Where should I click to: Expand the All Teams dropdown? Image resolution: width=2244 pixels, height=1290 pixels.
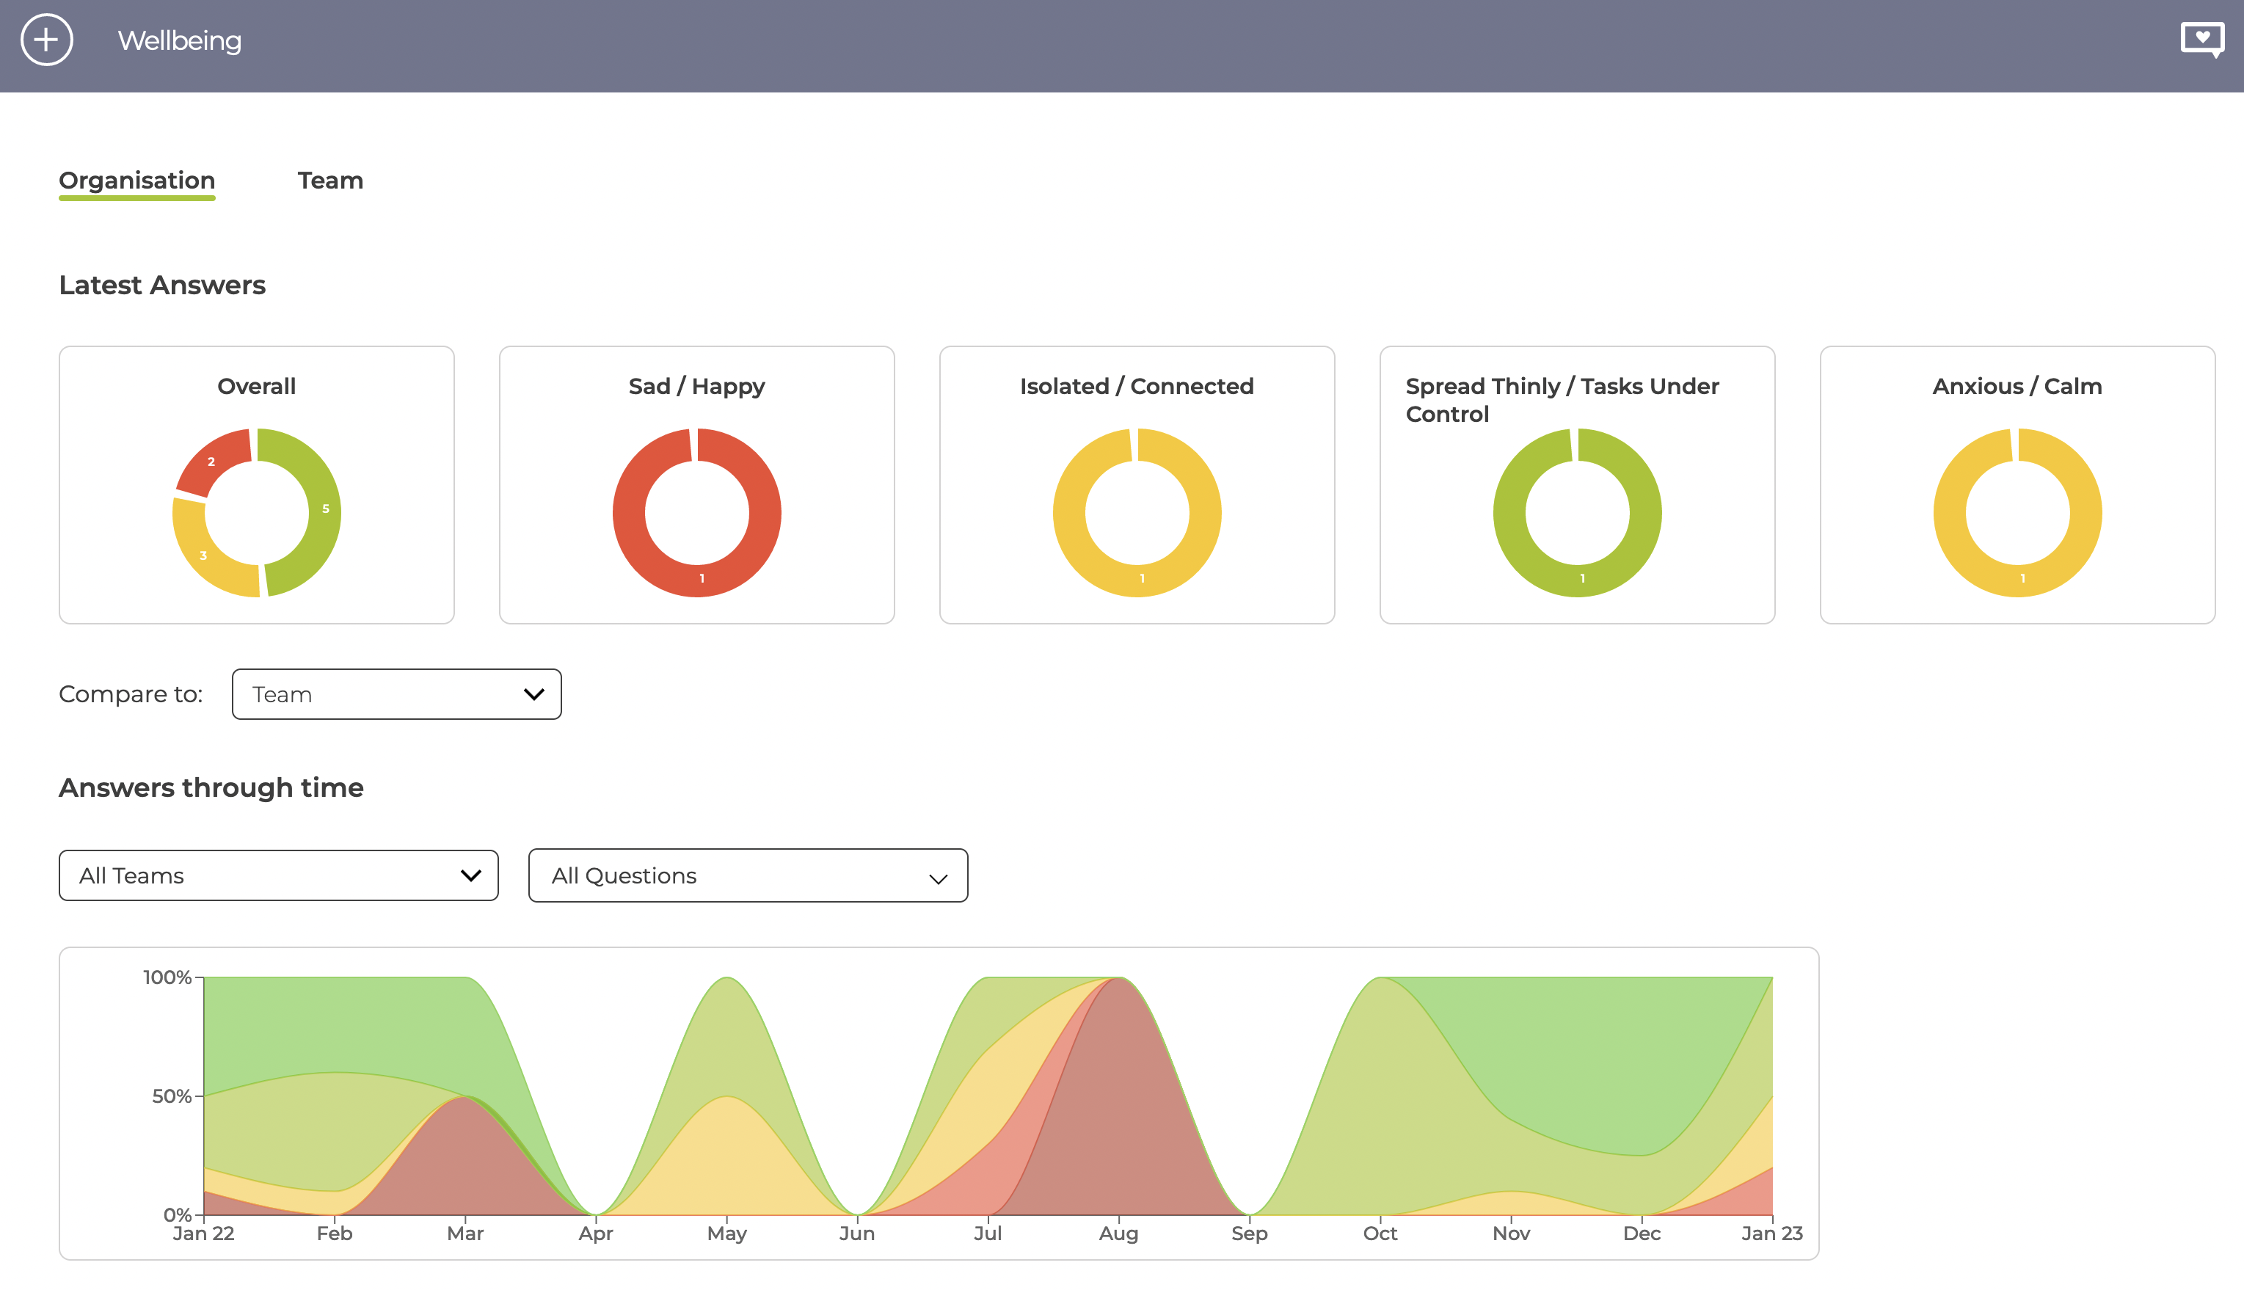278,875
